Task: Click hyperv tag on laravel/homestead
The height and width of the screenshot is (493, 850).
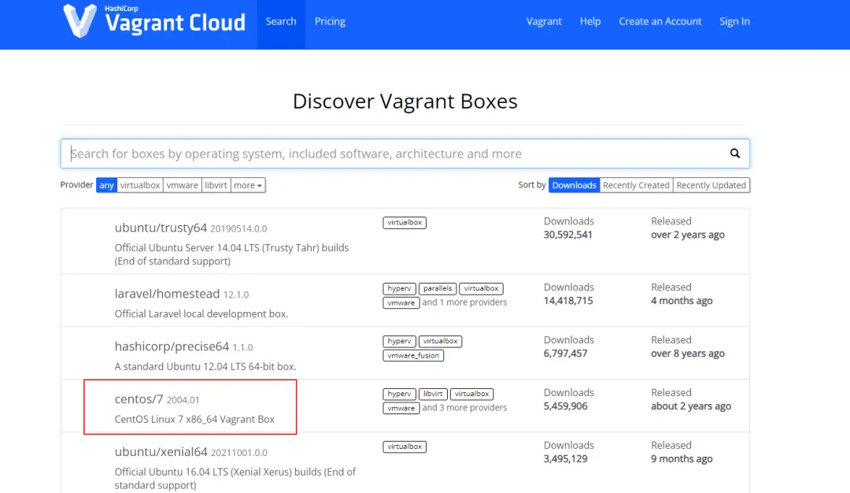Action: point(399,288)
